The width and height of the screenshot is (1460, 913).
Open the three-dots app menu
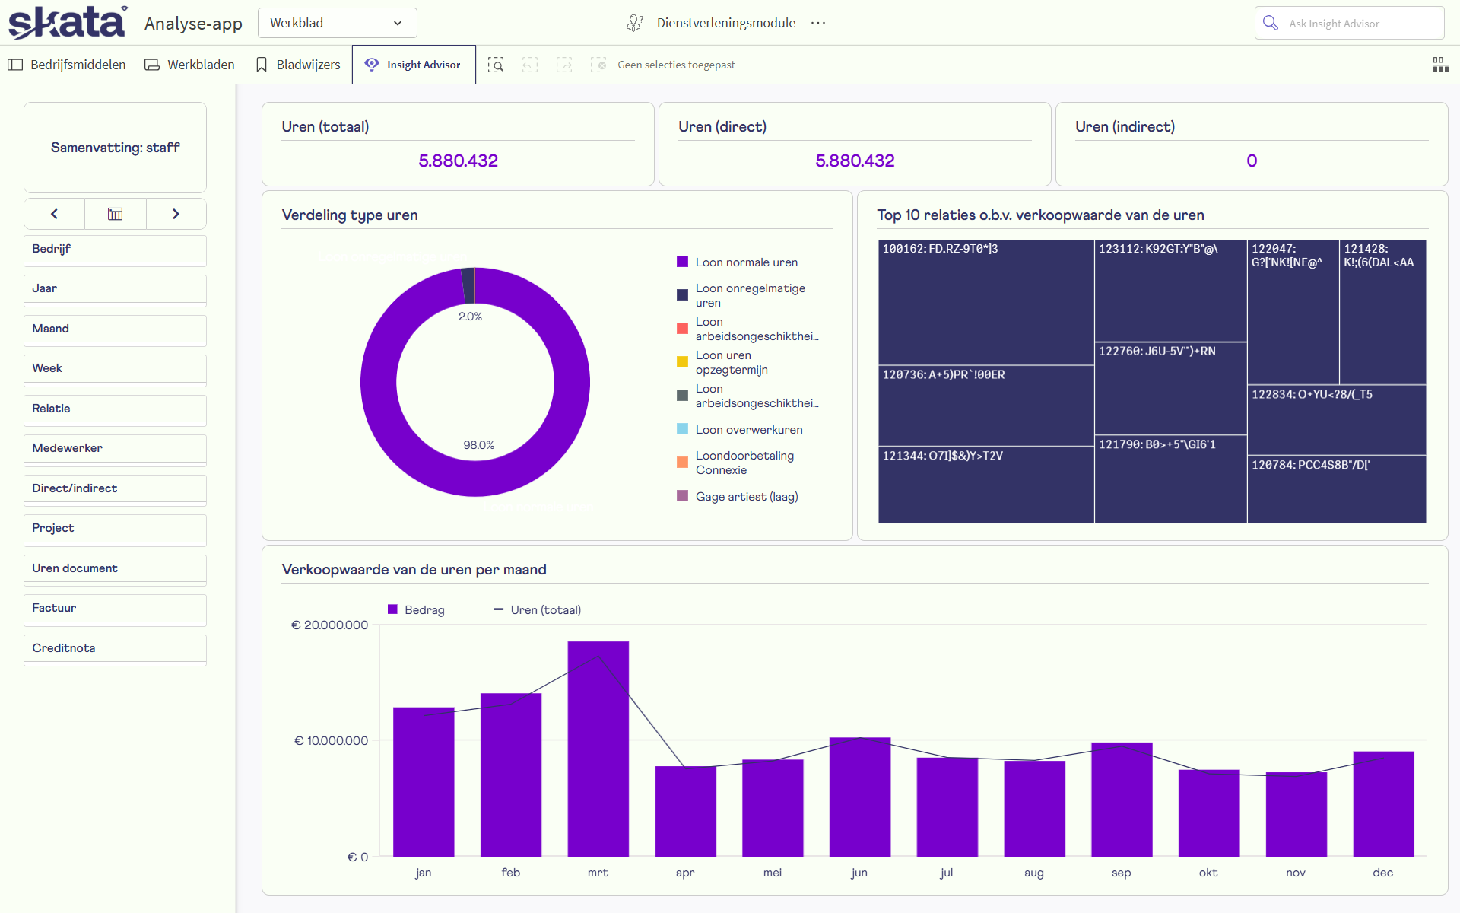tap(818, 23)
